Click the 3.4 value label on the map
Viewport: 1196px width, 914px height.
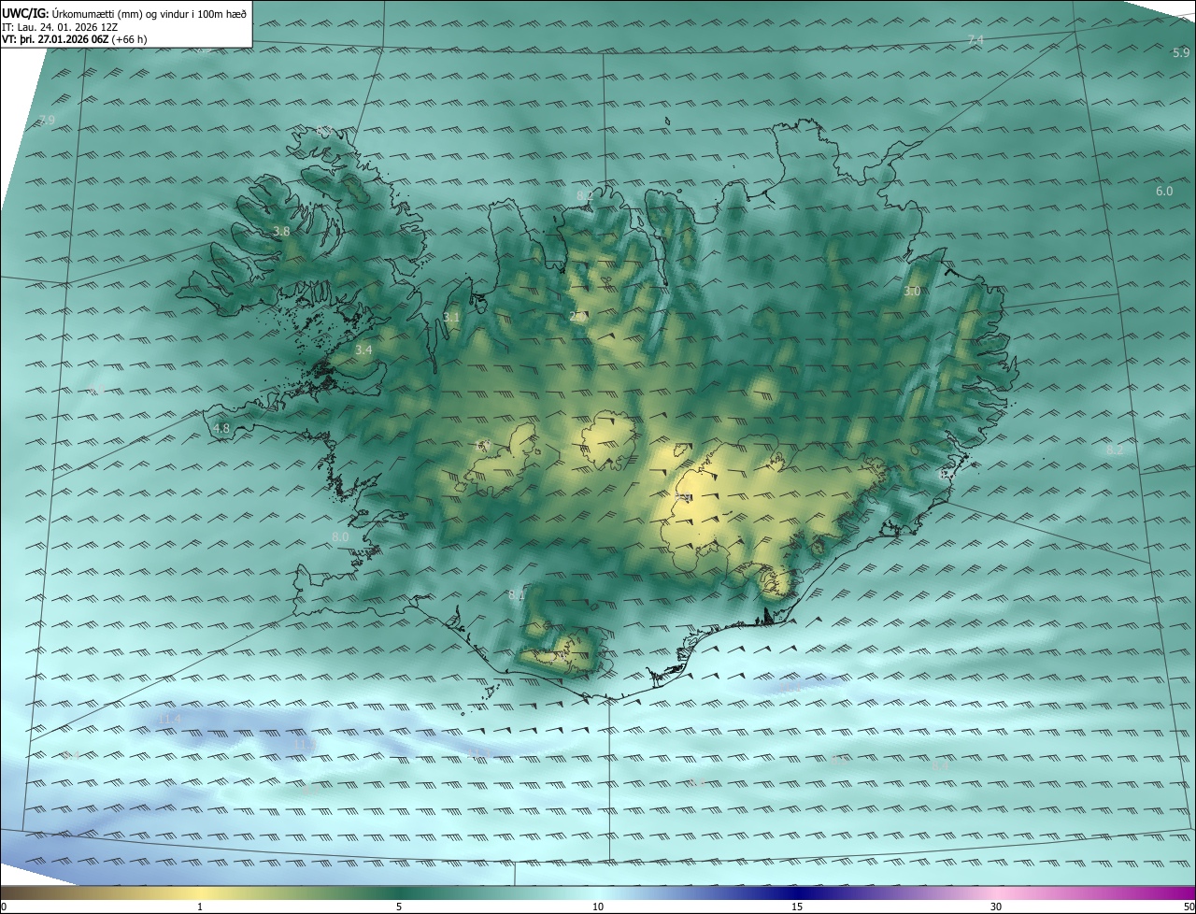[x=364, y=350]
